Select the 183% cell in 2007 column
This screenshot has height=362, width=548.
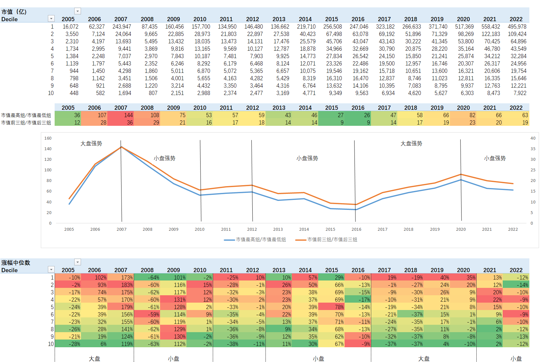(121, 285)
